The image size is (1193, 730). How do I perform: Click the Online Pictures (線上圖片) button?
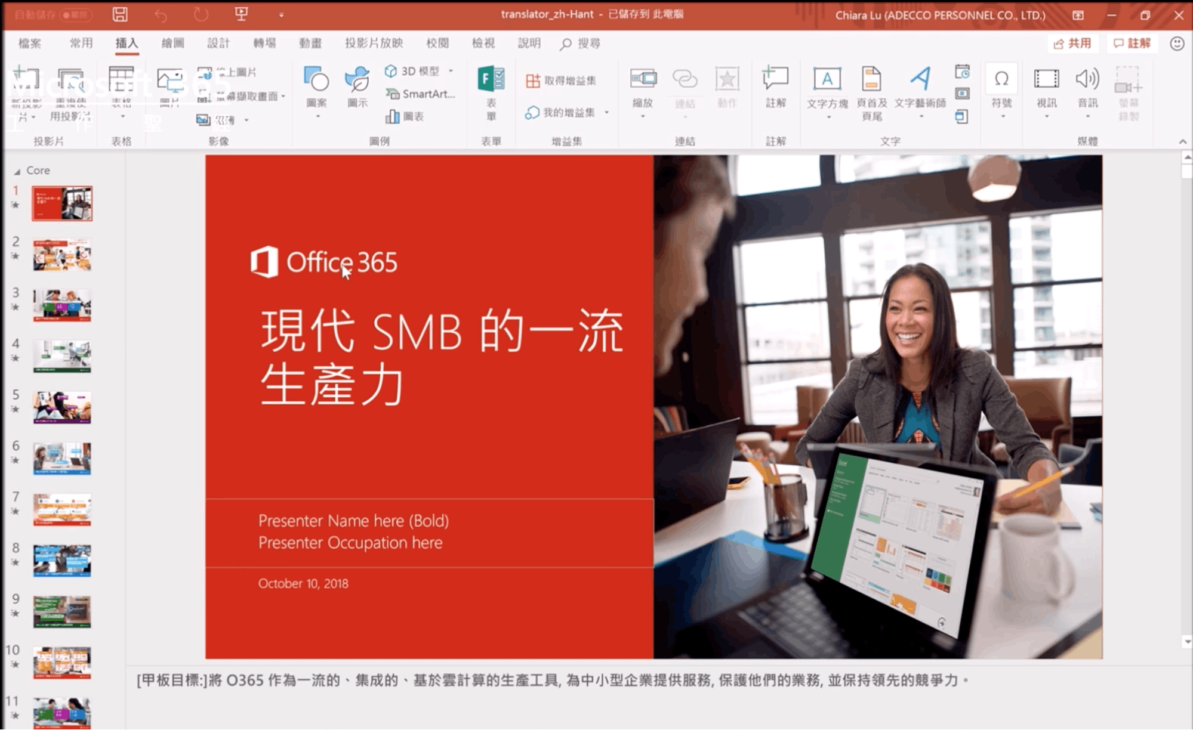click(x=228, y=73)
